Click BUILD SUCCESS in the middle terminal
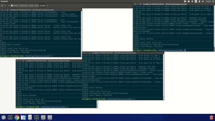 click(96, 87)
